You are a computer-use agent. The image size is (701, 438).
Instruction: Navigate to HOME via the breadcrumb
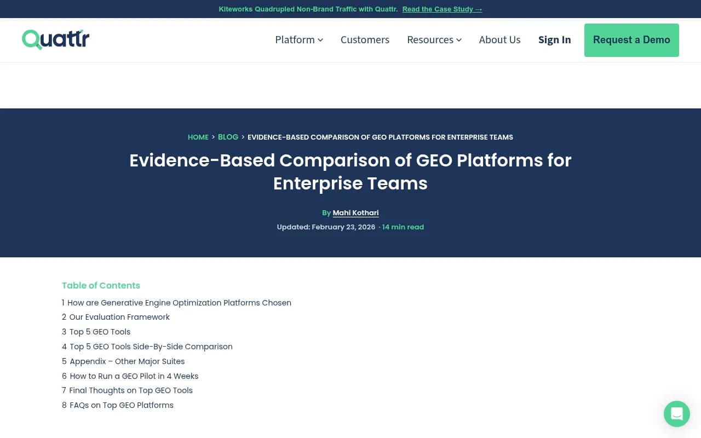coord(198,137)
